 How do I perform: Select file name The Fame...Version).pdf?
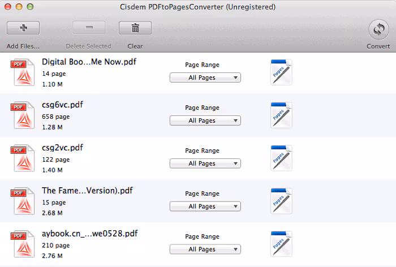point(87,191)
